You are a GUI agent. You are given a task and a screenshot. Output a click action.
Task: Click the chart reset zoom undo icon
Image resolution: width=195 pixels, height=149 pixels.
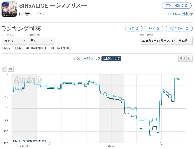click(4, 69)
